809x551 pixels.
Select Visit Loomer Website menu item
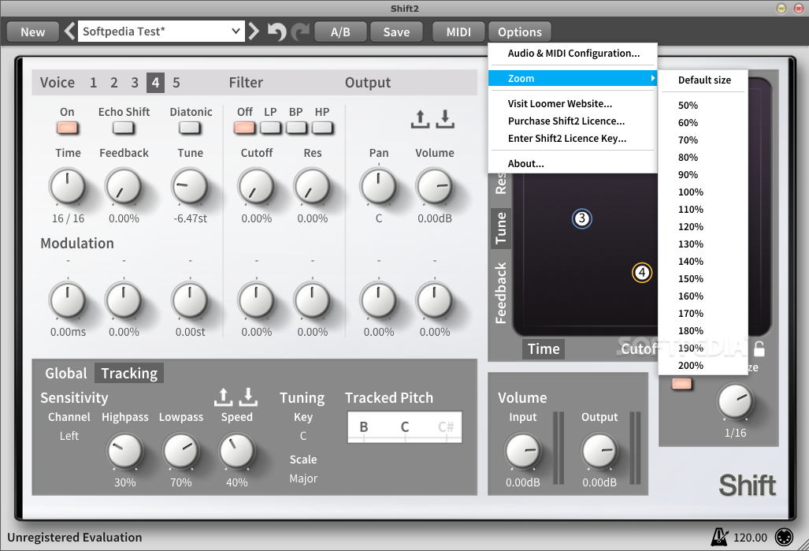pos(573,104)
